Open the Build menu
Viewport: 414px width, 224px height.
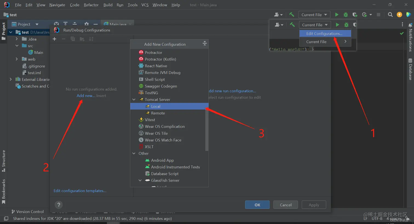click(x=108, y=5)
